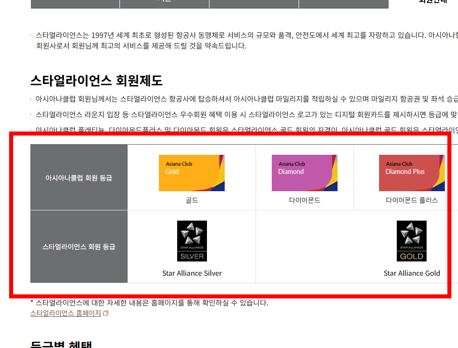Click the bullet starting 아시아나클럽 회원님께서는
The height and width of the screenshot is (348, 458).
click(246, 99)
